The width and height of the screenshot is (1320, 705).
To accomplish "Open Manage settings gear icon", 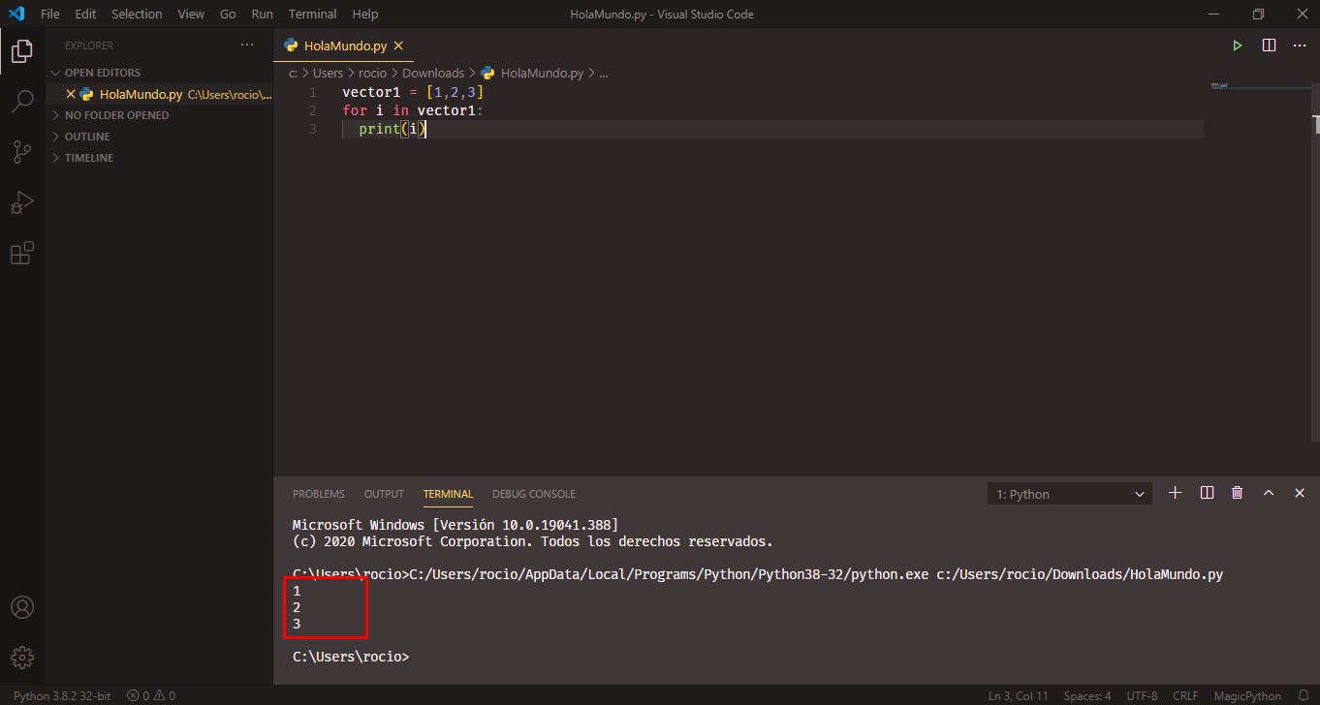I will (x=21, y=658).
